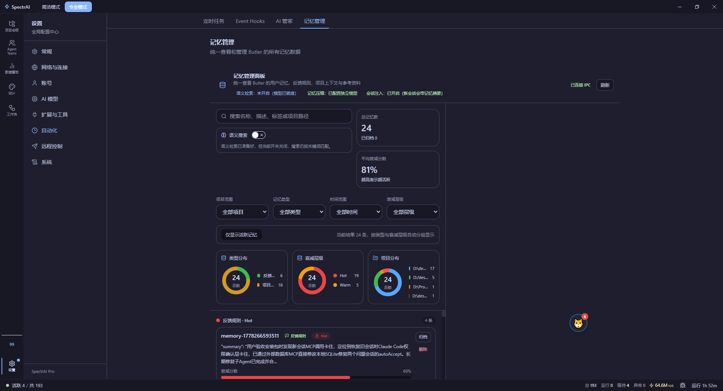Click the SpectrAI Pro label
Image resolution: width=723 pixels, height=391 pixels.
(x=43, y=371)
